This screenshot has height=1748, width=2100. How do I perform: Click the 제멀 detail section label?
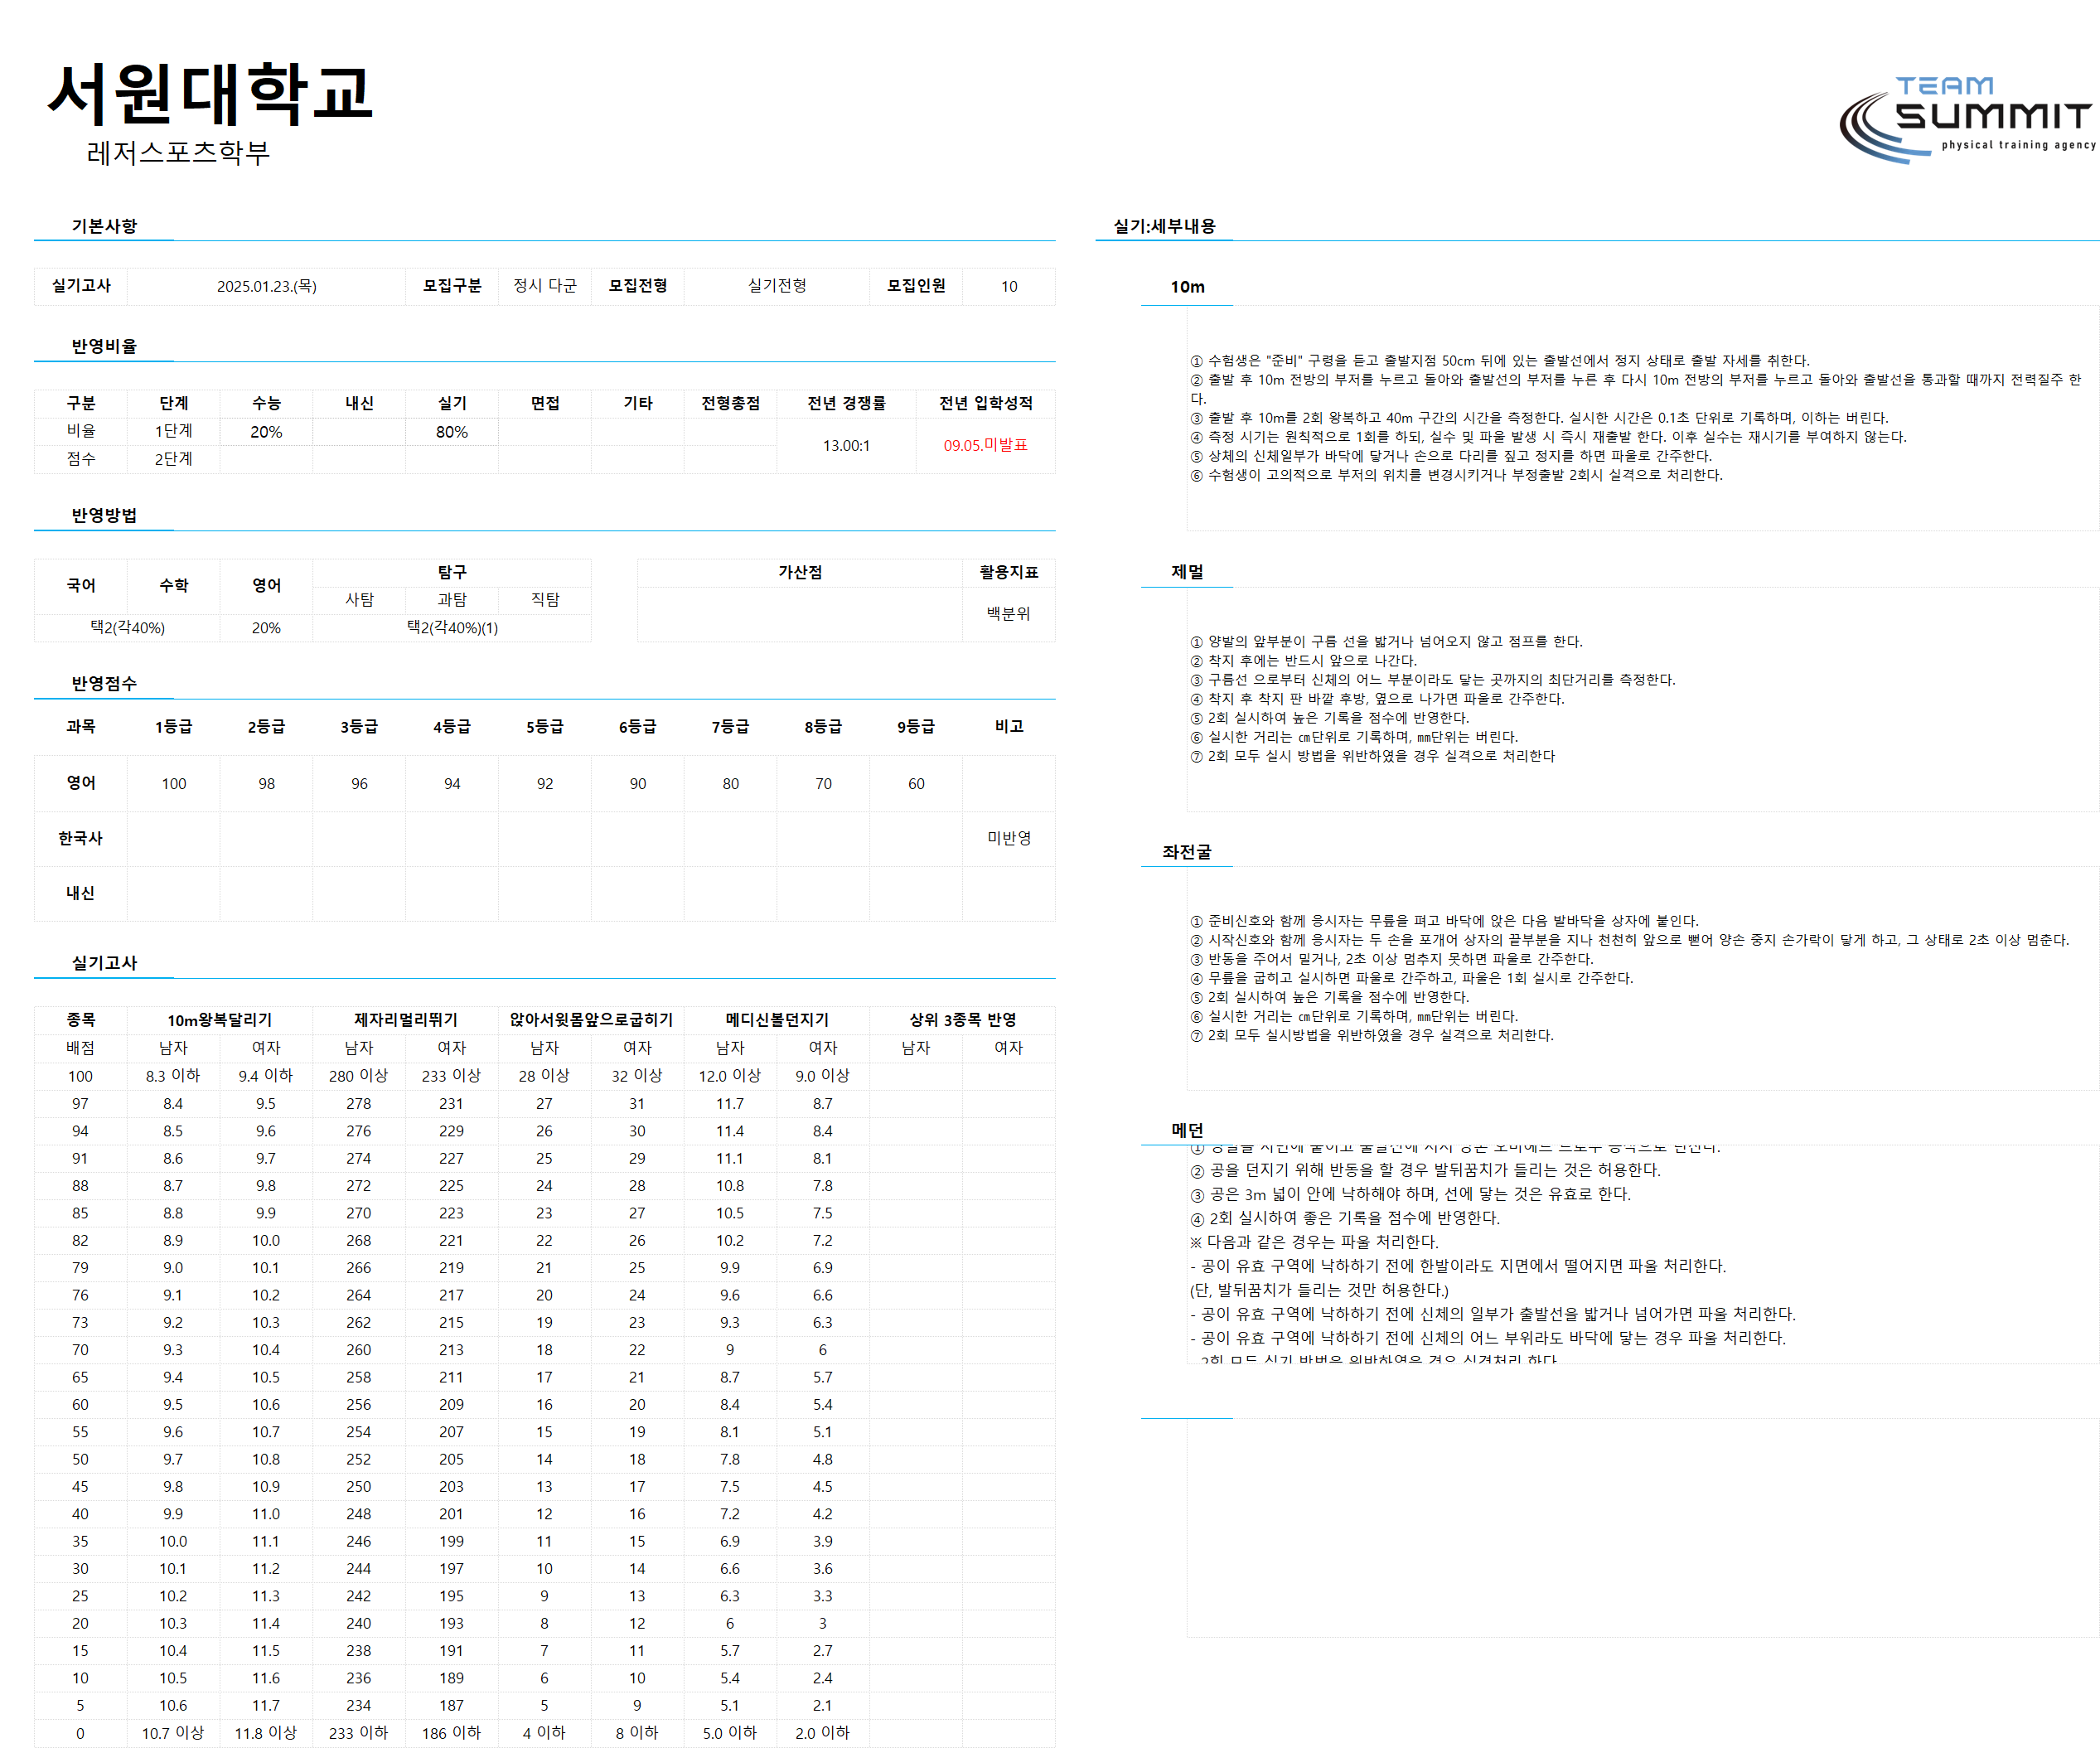[1187, 572]
